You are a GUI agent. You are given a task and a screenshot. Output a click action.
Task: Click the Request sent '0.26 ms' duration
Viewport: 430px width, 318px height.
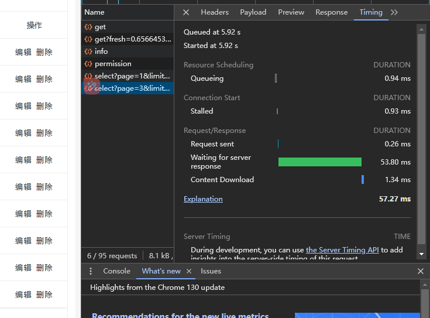click(x=398, y=144)
